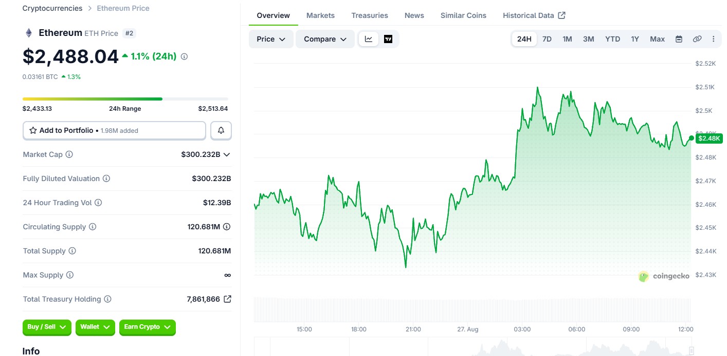Click the chart navigator range handle
The height and width of the screenshot is (356, 727).
click(x=692, y=351)
